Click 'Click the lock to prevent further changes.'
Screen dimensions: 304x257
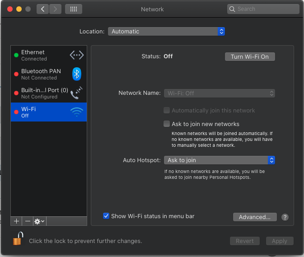click(x=85, y=241)
